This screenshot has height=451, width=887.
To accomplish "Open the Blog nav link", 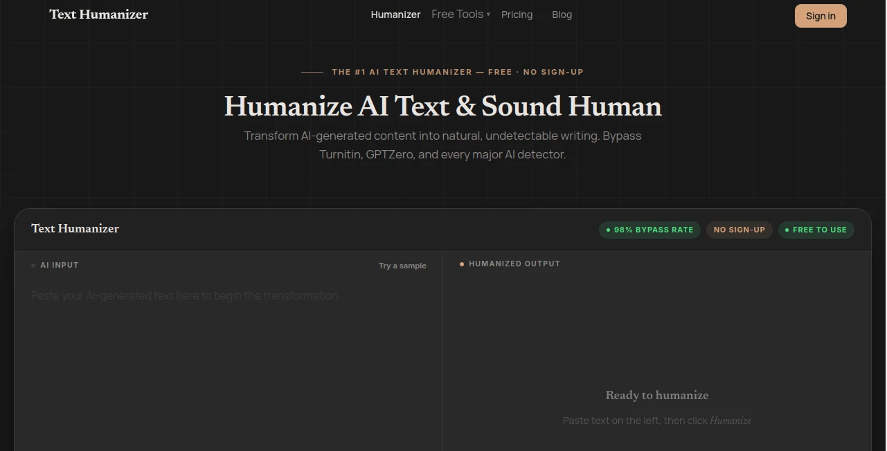I will click(562, 15).
